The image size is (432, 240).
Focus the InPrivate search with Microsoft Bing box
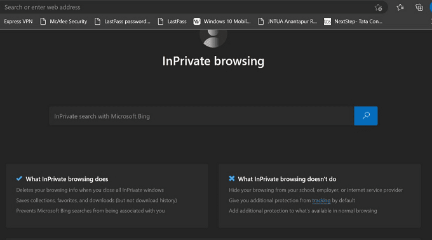tap(201, 116)
